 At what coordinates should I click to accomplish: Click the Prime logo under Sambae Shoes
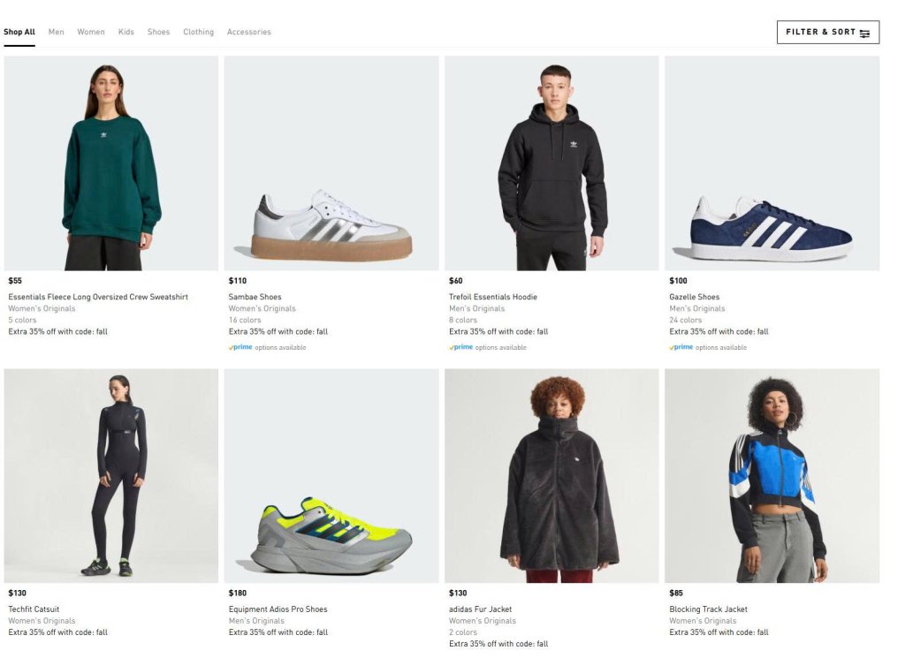click(x=240, y=347)
